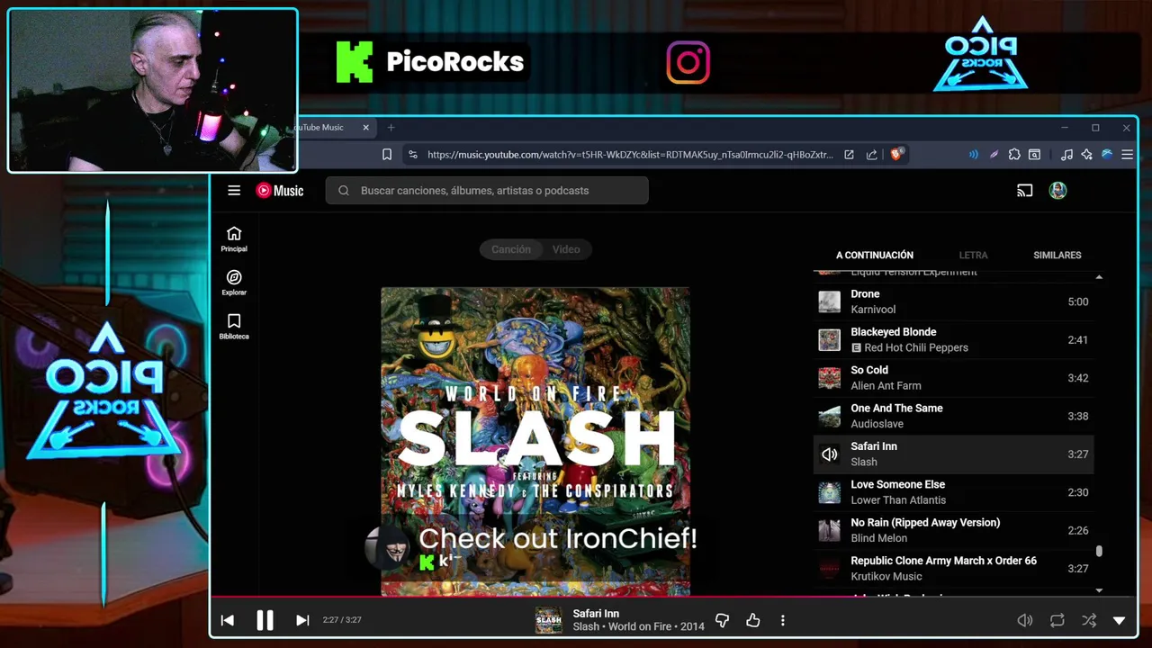This screenshot has width=1152, height=648.
Task: Open World on Fire album link
Action: [641, 626]
